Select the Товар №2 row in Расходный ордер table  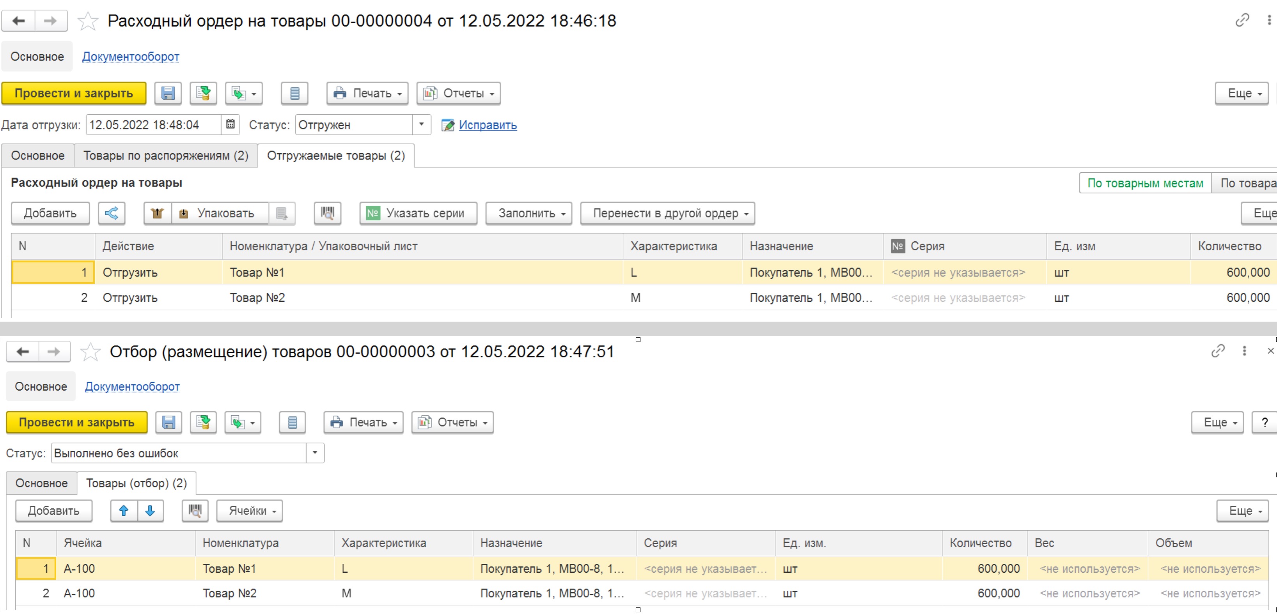[644, 298]
